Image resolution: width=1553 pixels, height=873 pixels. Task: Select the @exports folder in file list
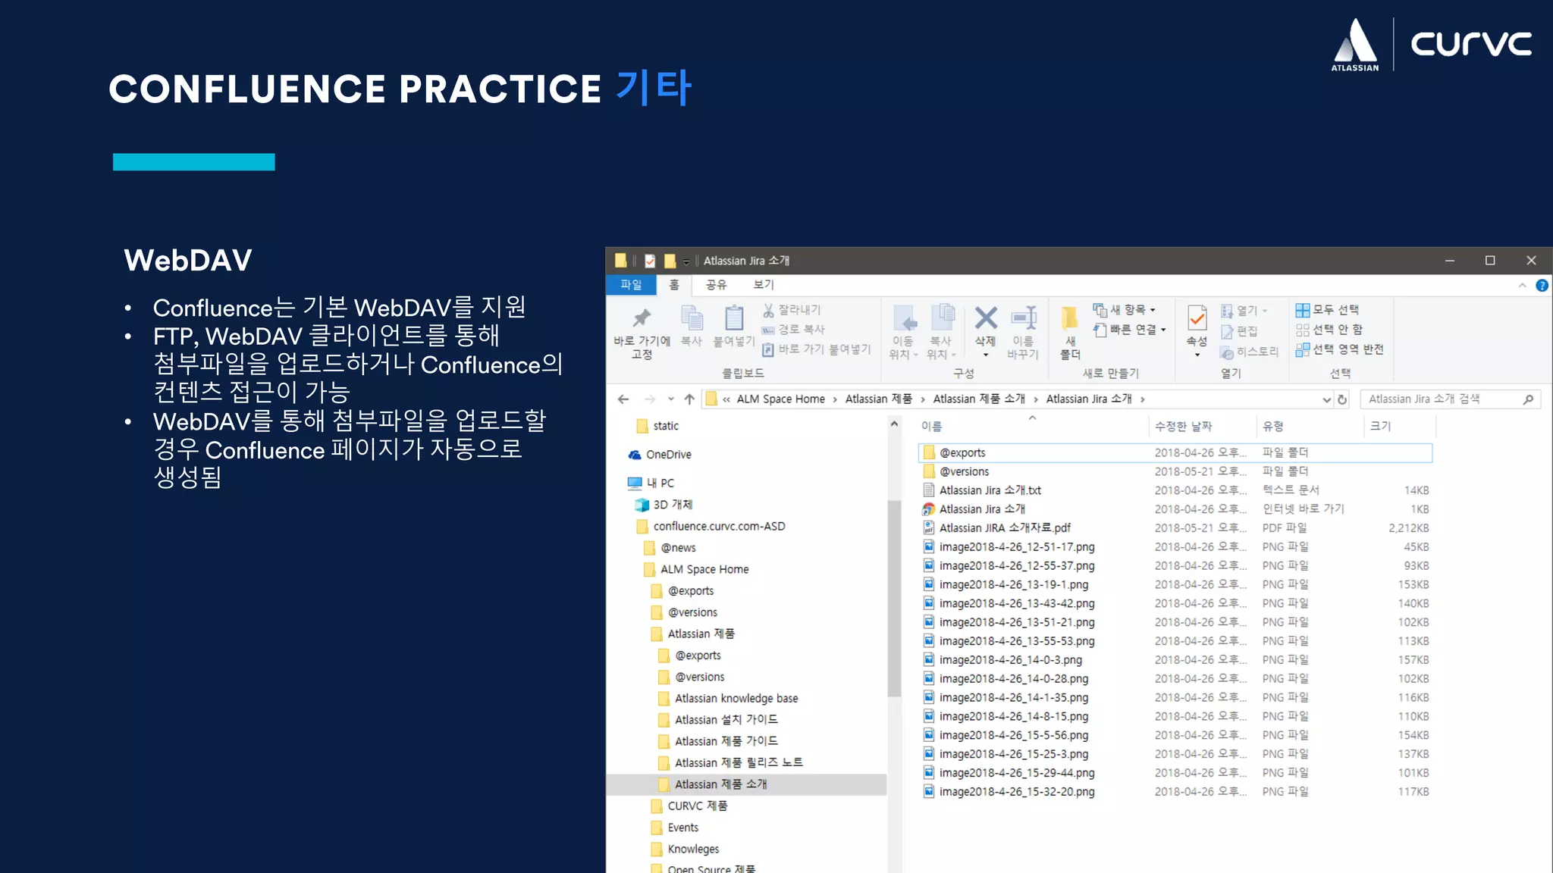click(x=1175, y=453)
